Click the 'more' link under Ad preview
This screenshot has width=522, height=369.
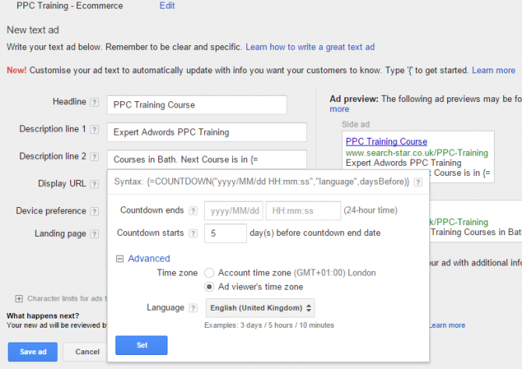[339, 109]
